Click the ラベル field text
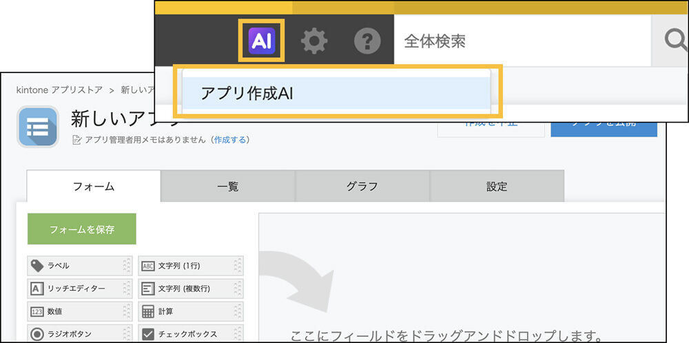 click(58, 266)
